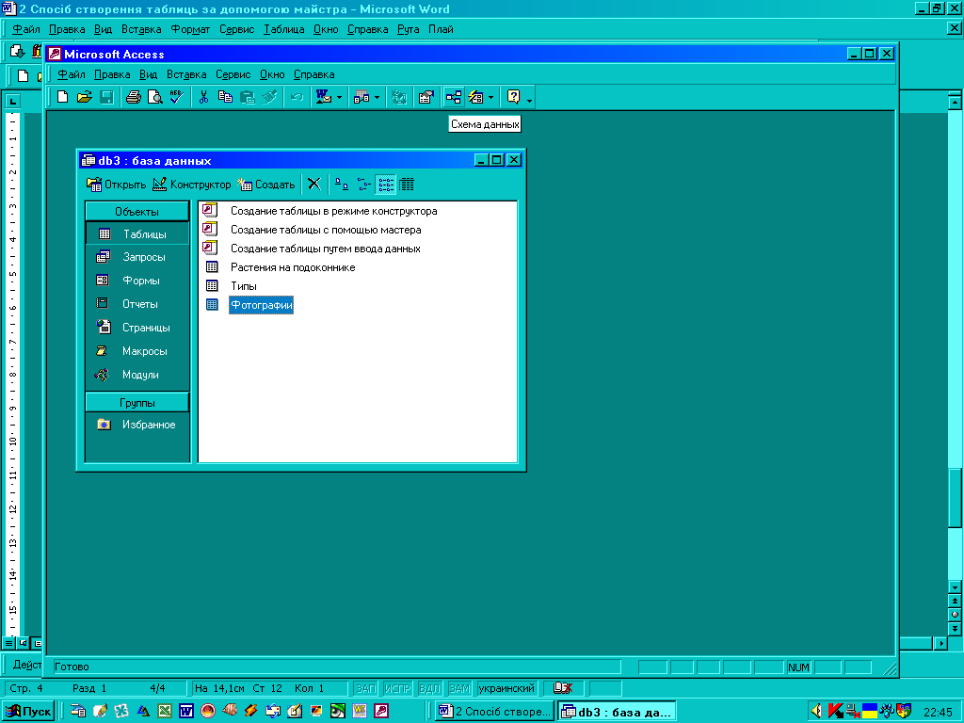Open the Office Links dropdown arrow
This screenshot has width=964, height=723.
coord(339,97)
